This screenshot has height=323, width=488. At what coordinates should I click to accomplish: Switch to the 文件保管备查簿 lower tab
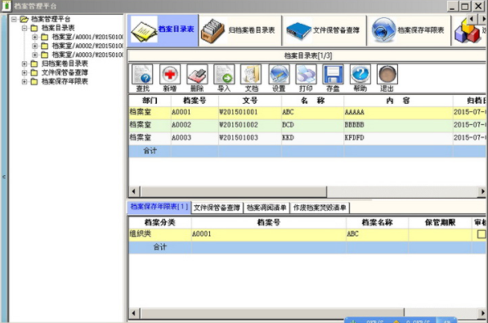[217, 208]
